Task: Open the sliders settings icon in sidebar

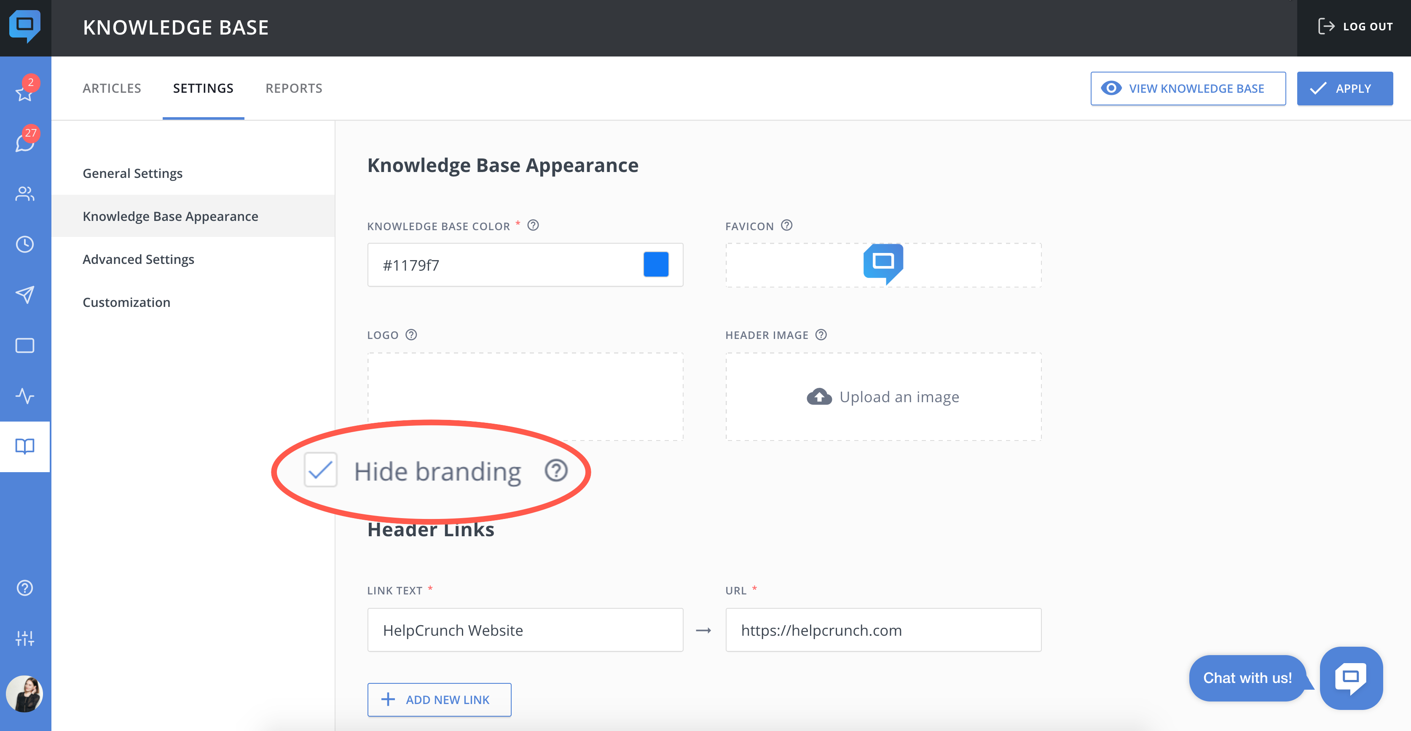Action: [24, 638]
